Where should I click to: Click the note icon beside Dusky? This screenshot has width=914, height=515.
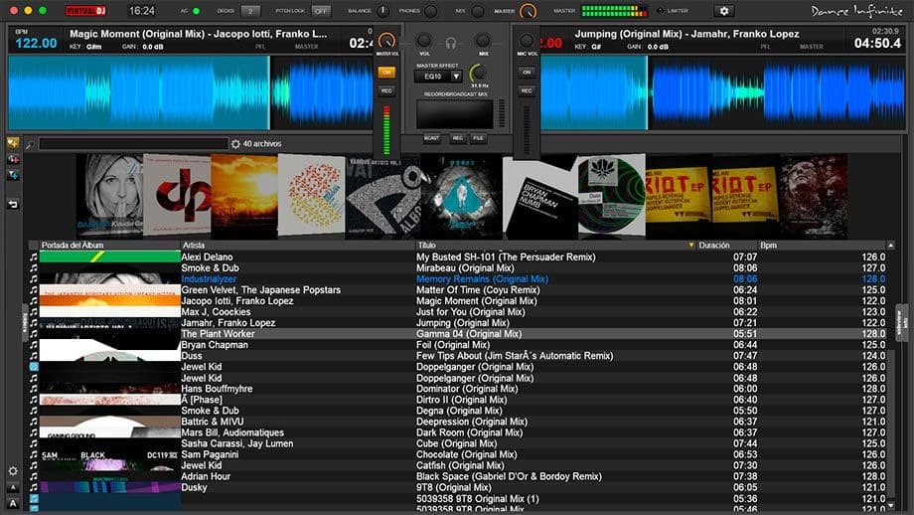[x=33, y=487]
